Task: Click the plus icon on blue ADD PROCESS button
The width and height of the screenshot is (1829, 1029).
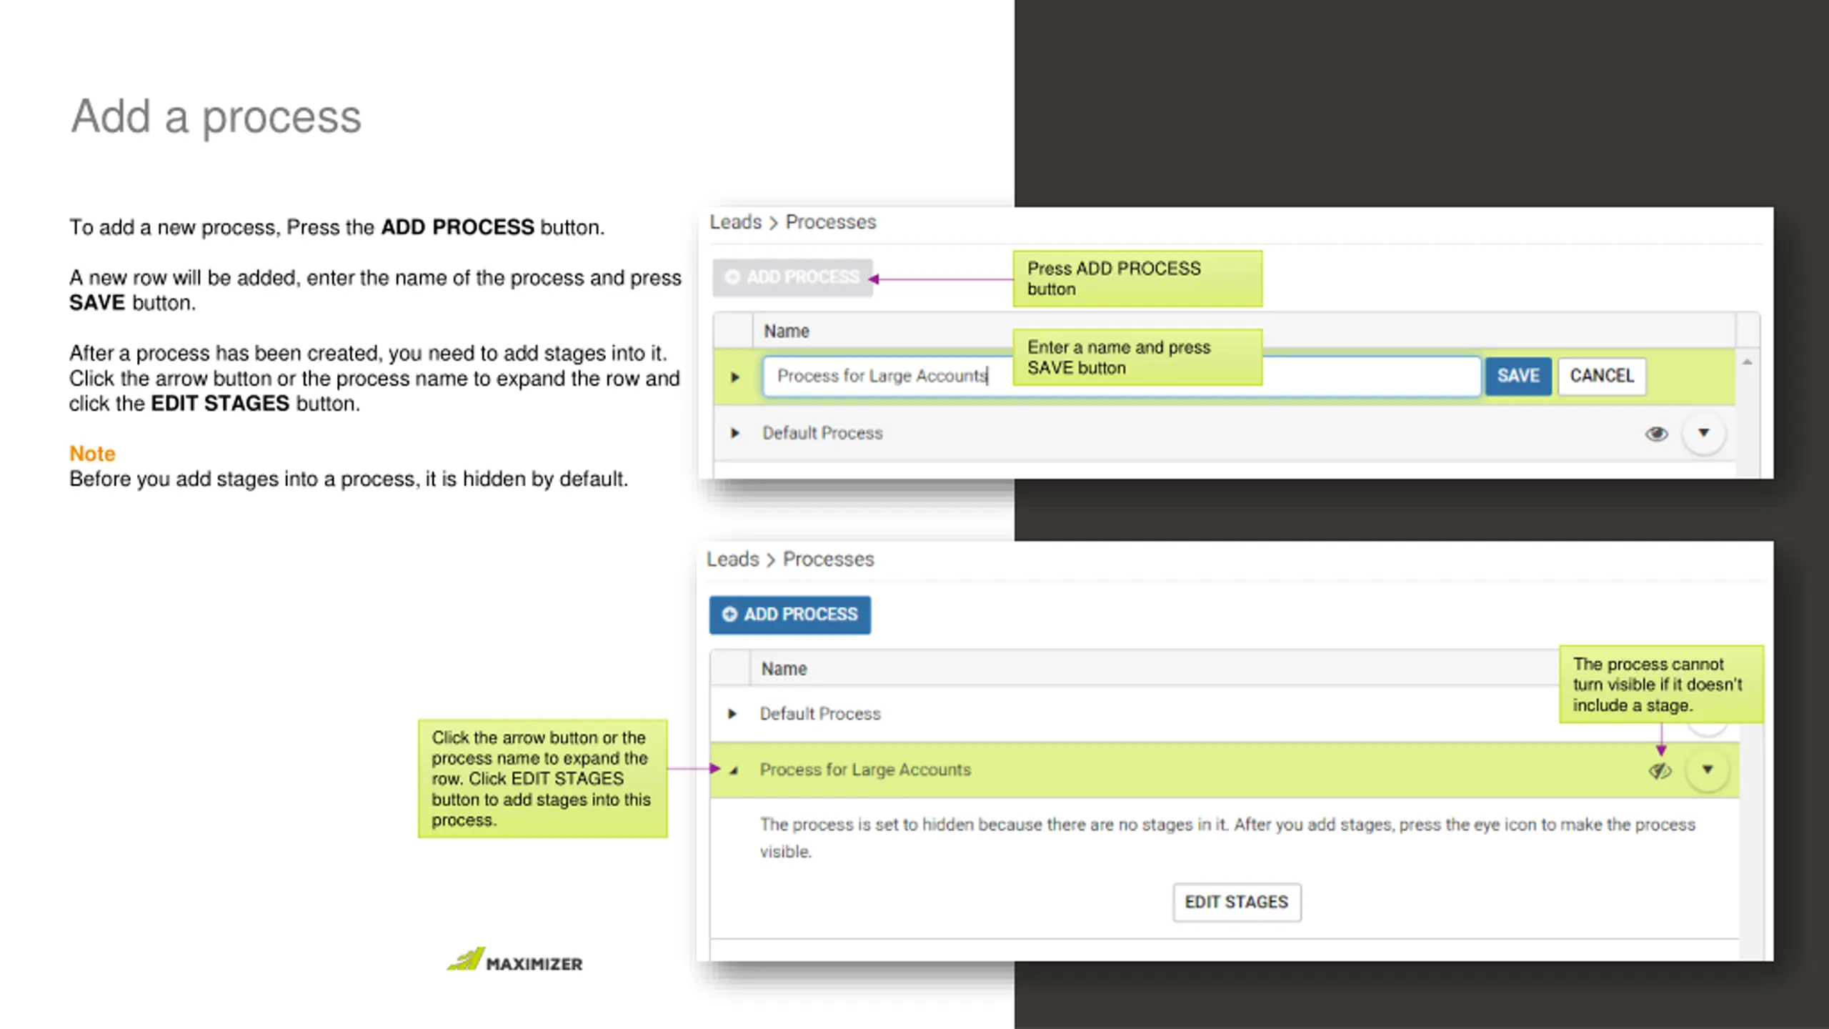Action: (x=729, y=615)
